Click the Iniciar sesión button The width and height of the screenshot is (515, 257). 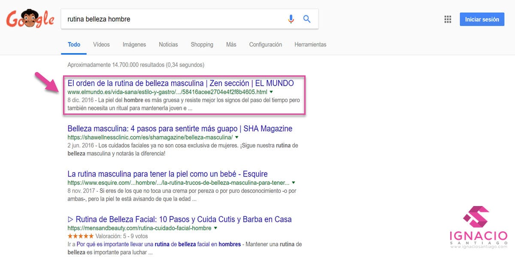pos(482,19)
